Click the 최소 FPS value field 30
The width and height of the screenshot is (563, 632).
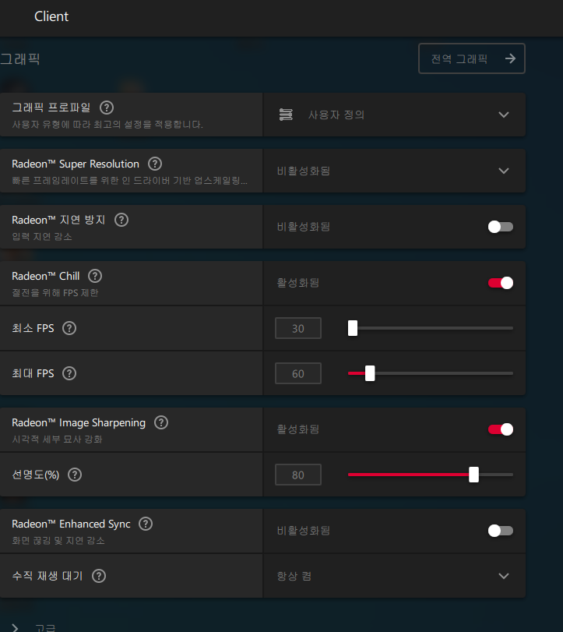click(298, 328)
